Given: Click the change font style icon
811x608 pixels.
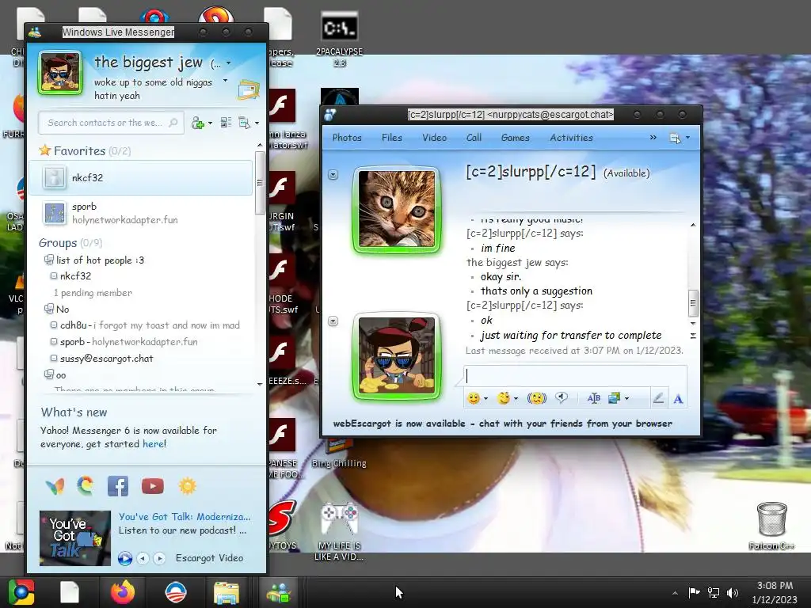Looking at the screenshot, I should click(x=594, y=398).
